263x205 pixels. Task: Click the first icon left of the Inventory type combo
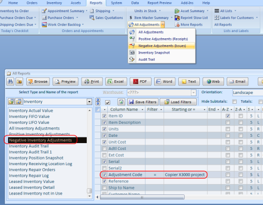(11, 102)
